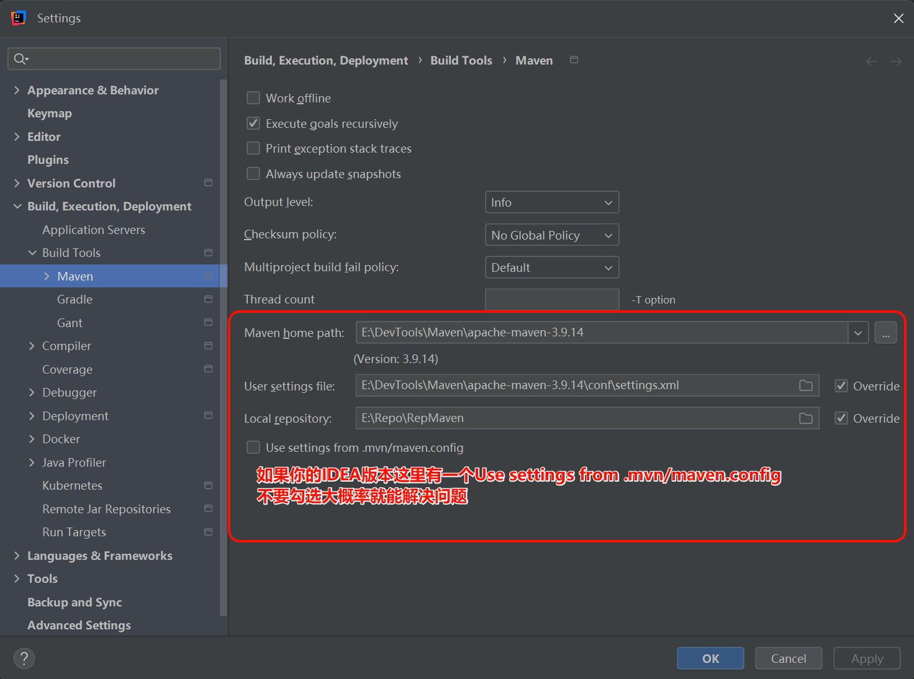Expand Languages & Frameworks section
The width and height of the screenshot is (914, 679).
17,555
